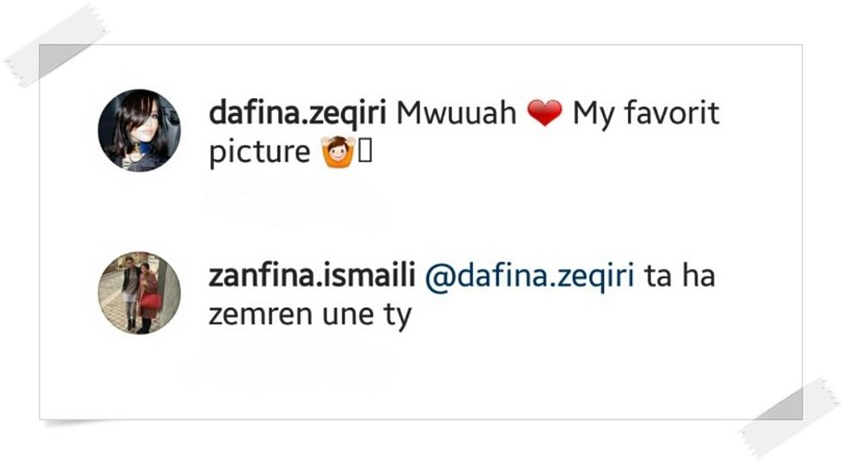Follow the blue @dafina.zeqiri mention
This screenshot has height=461, width=844.
tap(530, 277)
